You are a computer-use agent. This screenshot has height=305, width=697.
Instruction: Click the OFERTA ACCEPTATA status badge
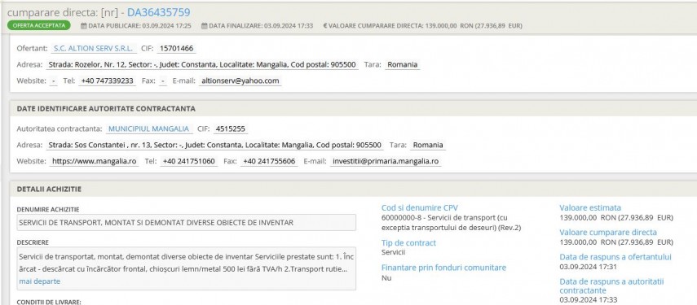click(38, 26)
